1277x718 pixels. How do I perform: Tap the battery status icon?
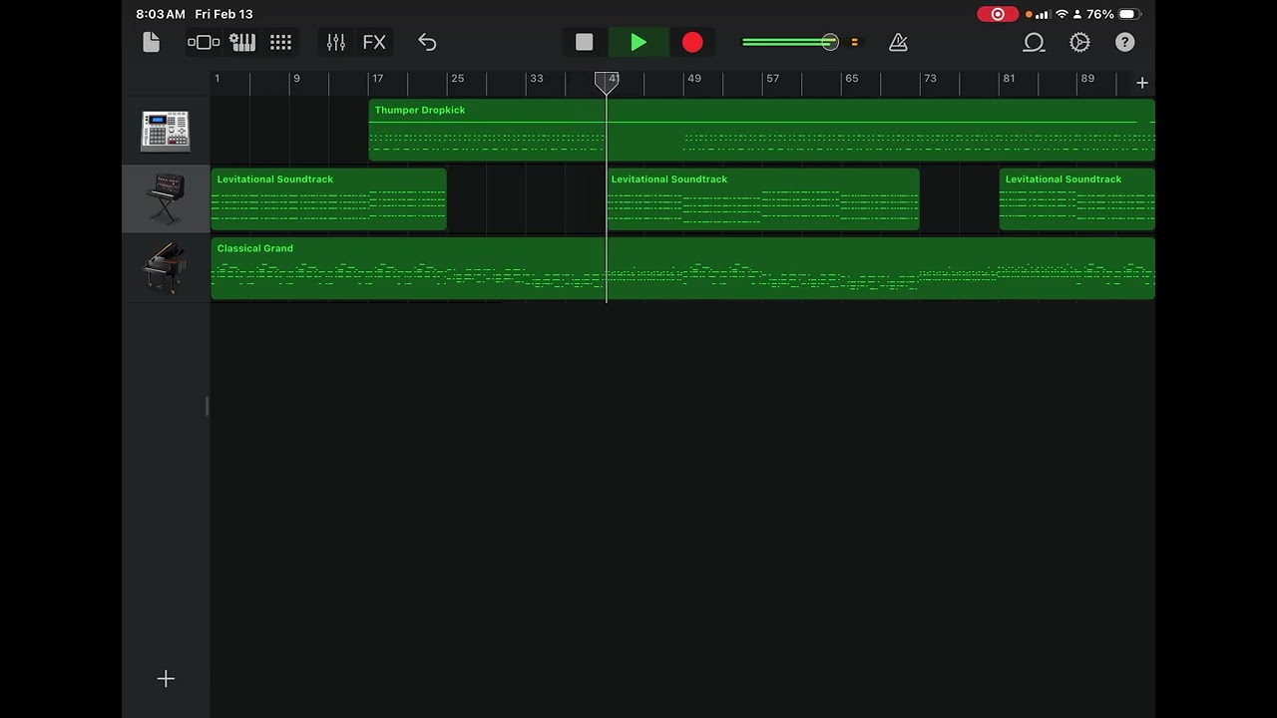[x=1130, y=14]
